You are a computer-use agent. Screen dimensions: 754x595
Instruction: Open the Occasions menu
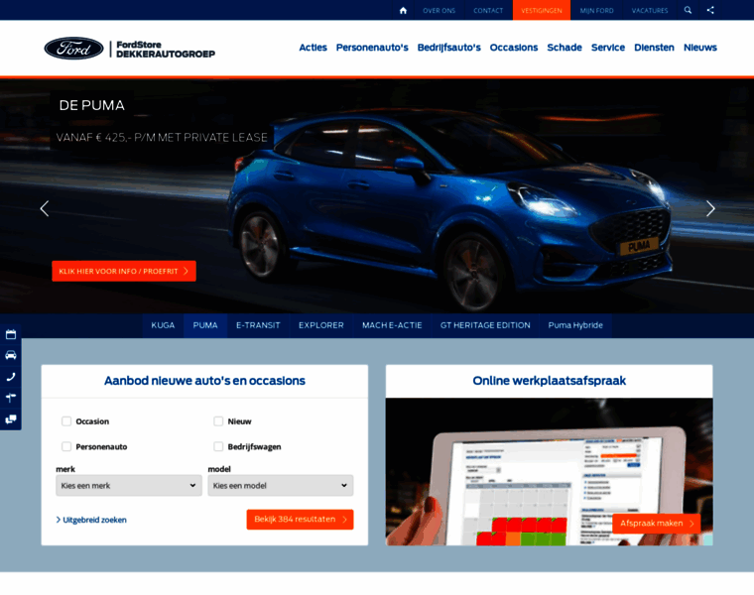(514, 48)
